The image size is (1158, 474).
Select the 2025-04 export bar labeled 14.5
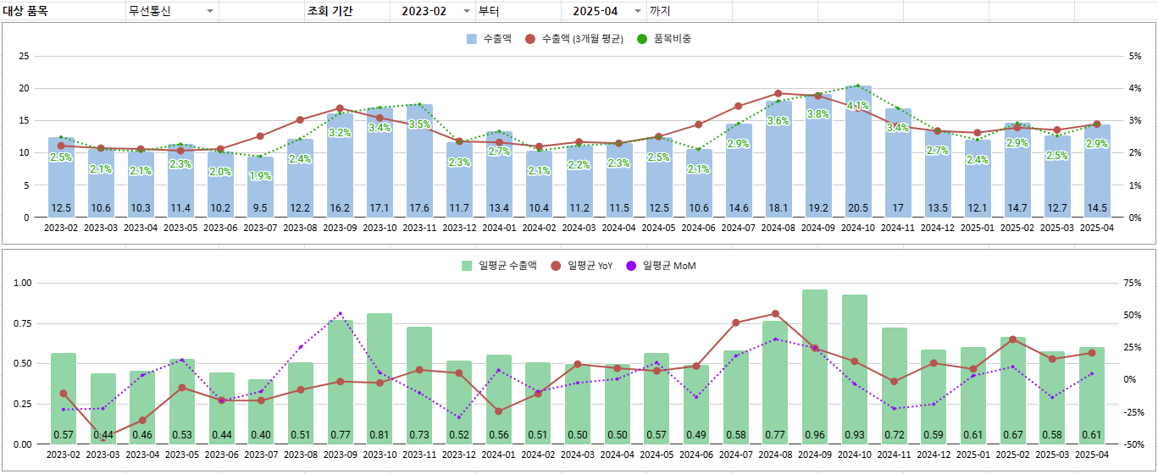1097,169
